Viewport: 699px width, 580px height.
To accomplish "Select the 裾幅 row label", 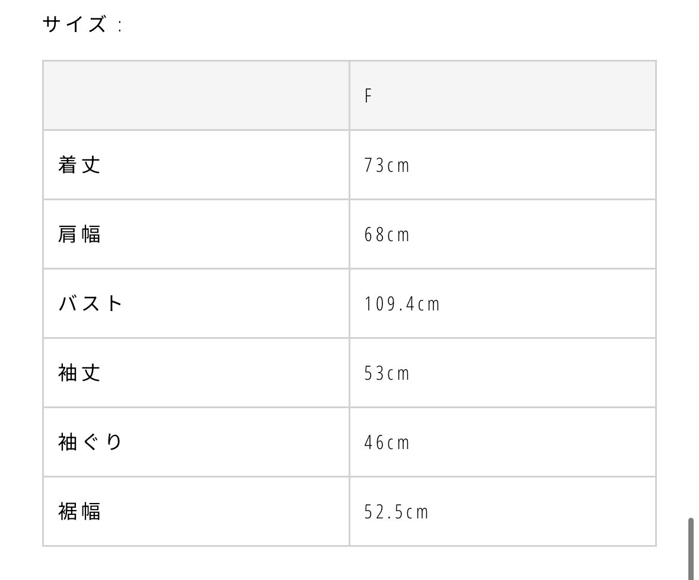I will (79, 511).
